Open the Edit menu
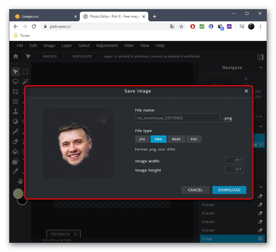276x252 pixels. (33, 46)
